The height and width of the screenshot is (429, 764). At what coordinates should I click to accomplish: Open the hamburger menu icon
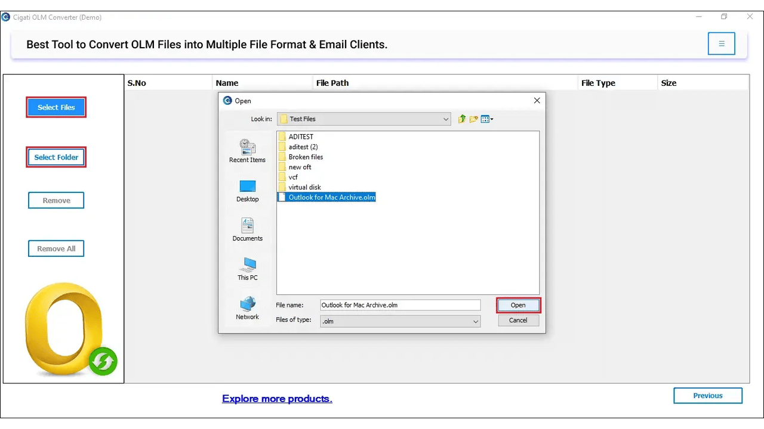pyautogui.click(x=721, y=43)
